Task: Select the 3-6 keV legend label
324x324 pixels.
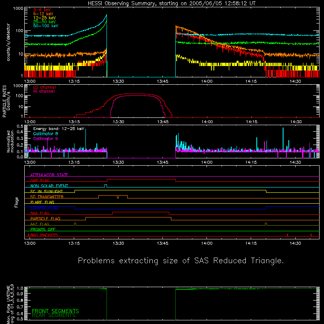Action: point(42,10)
